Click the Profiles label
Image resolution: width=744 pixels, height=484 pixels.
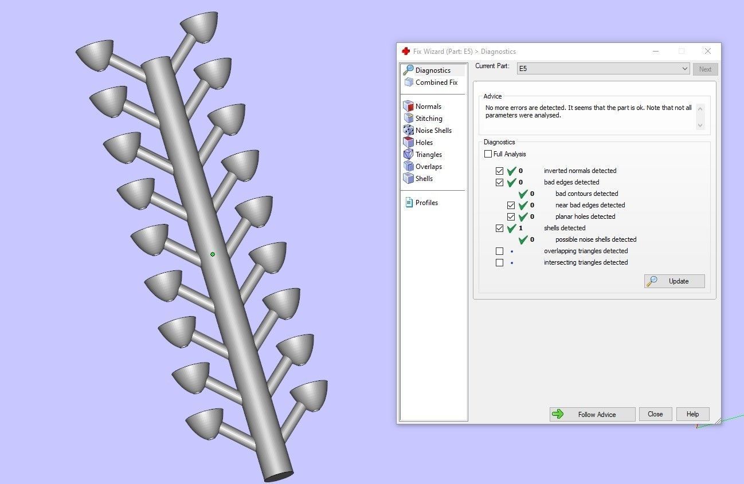click(426, 202)
